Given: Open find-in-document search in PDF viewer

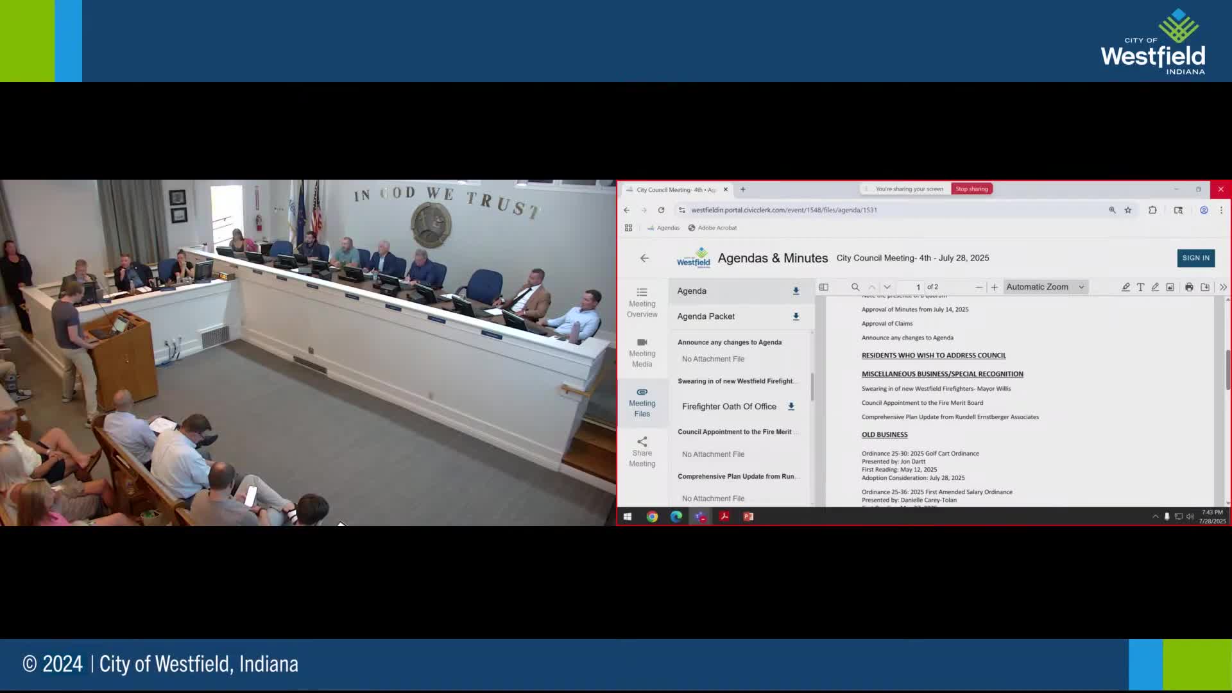Looking at the screenshot, I should (855, 287).
